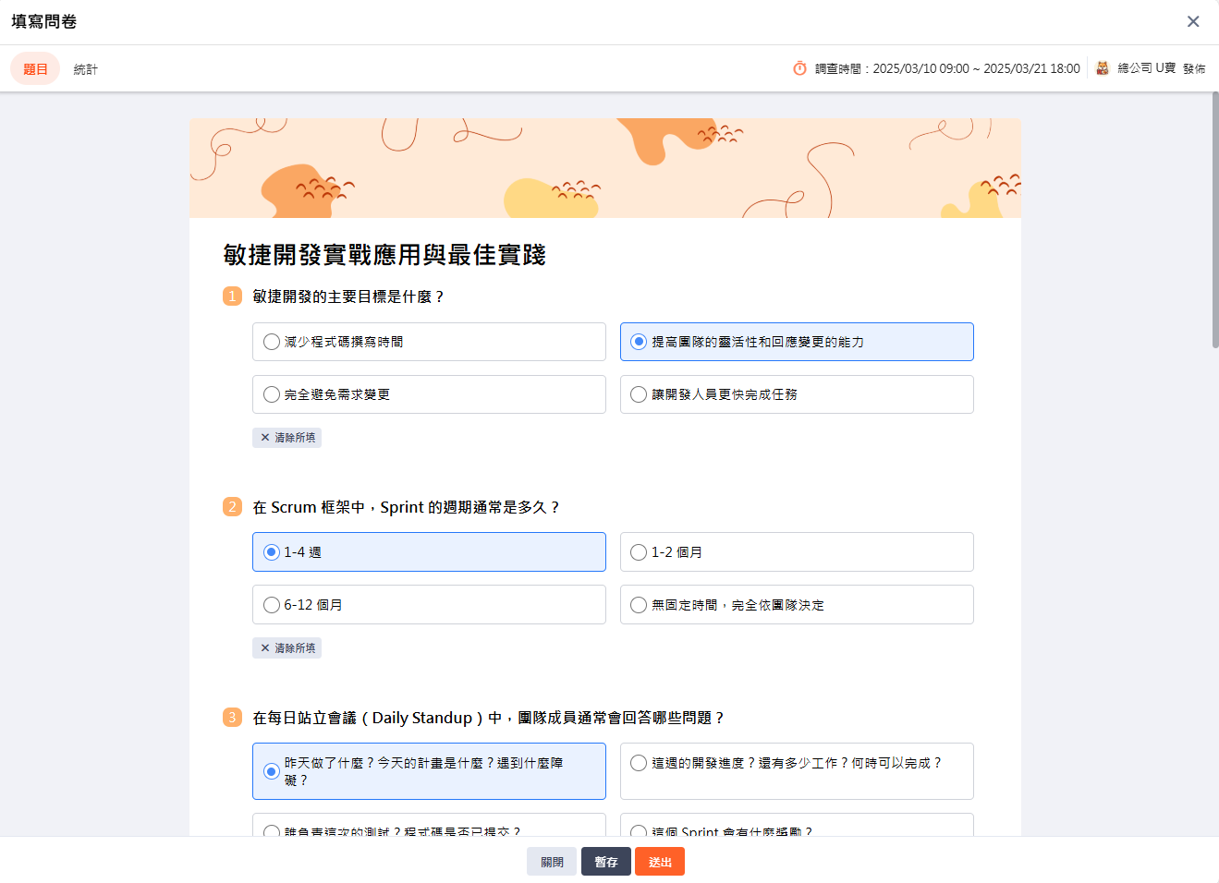
Task: Click the publisher avatar icon
Action: pos(1103,68)
